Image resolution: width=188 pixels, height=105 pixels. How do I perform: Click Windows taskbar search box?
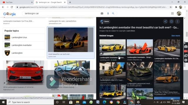tap(30, 102)
